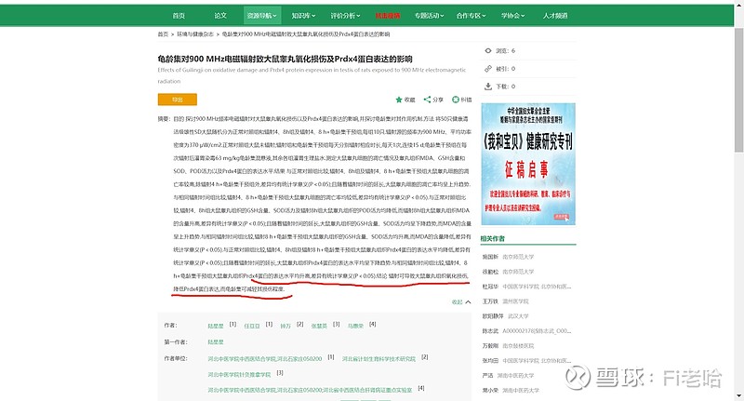
Task: Click the 分享 share icon
Action: click(427, 99)
